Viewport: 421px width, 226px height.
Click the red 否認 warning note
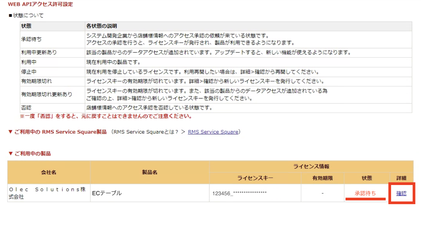click(106, 116)
